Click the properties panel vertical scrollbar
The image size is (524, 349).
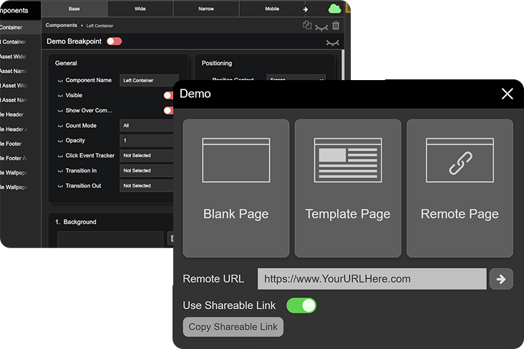[343, 65]
